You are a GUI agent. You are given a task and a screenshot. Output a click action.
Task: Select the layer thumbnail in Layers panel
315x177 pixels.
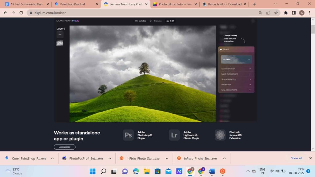pyautogui.click(x=60, y=43)
